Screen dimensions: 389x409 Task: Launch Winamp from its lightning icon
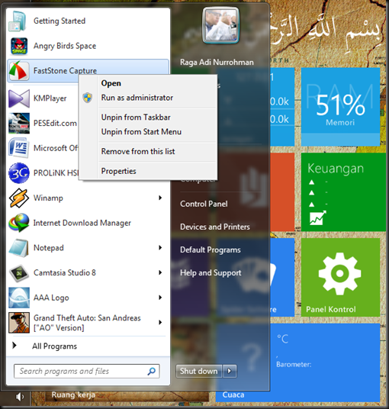(19, 198)
